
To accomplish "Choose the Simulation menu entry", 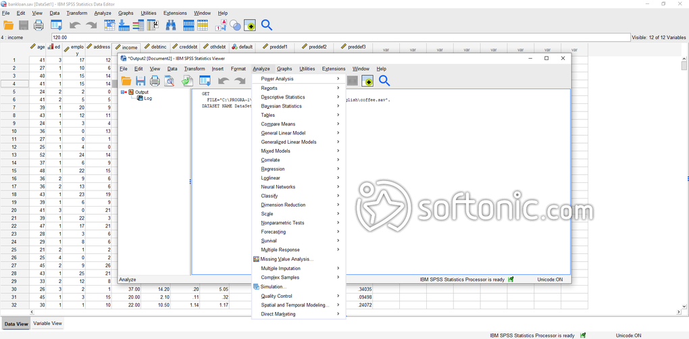I will [x=300, y=287].
